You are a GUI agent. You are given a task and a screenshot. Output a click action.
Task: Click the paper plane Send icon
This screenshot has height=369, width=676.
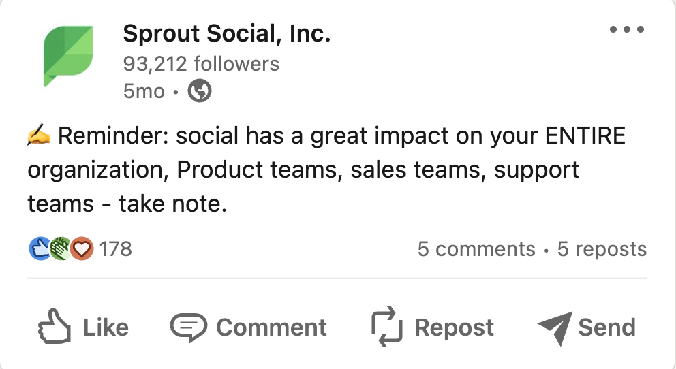553,328
